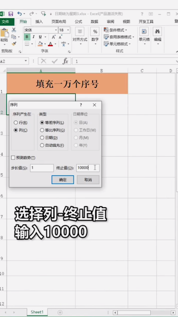Click the ribbon display options icon
The image size is (178, 317).
click(151, 14)
